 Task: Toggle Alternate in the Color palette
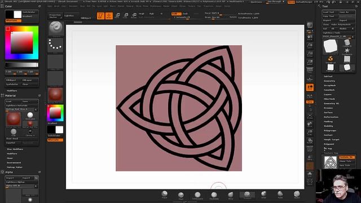(14, 20)
